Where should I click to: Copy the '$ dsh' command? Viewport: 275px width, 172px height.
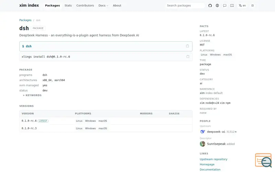tap(187, 46)
